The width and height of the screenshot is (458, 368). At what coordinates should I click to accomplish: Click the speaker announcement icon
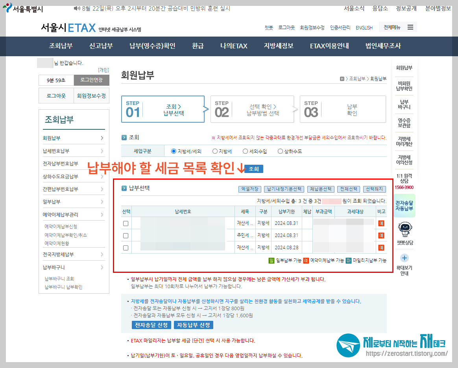pyautogui.click(x=77, y=9)
